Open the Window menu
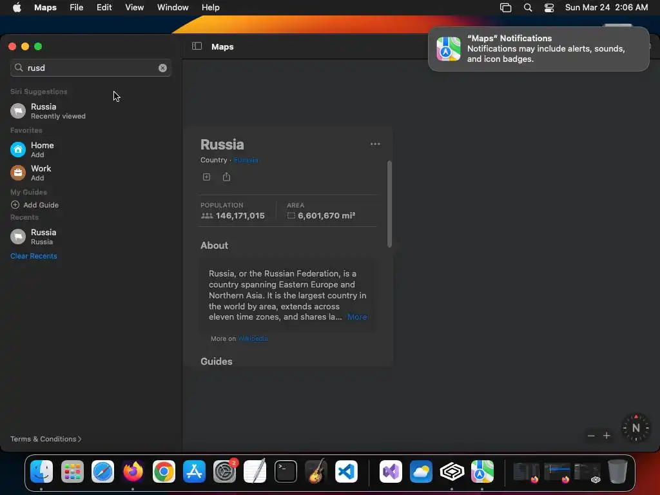The height and width of the screenshot is (495, 660). 173,8
